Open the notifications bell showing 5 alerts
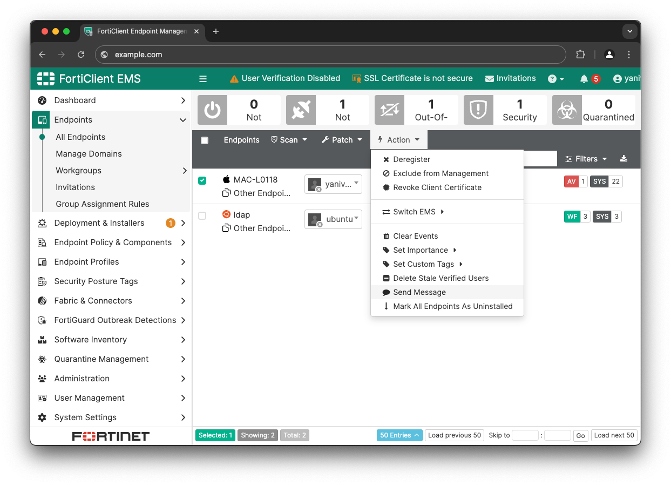Screen dimensions: 671x485 click(585, 78)
